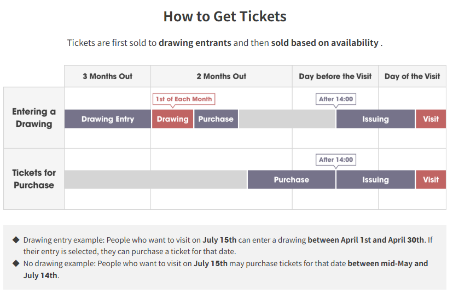Click Purchase bar in Entering a Drawing row
453x294 pixels.
pyautogui.click(x=216, y=119)
